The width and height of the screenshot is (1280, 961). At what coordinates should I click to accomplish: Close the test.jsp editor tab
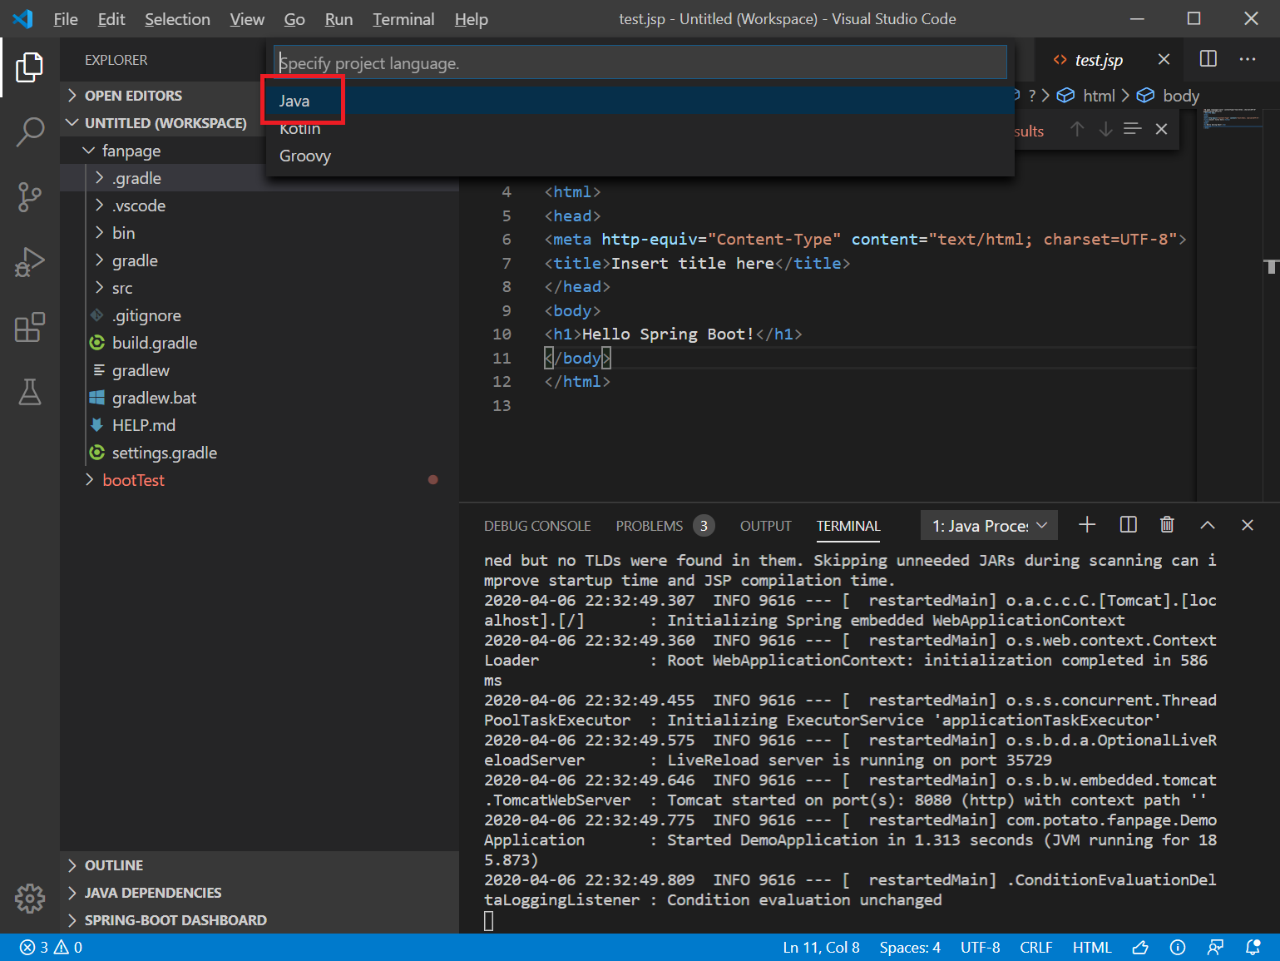point(1164,59)
